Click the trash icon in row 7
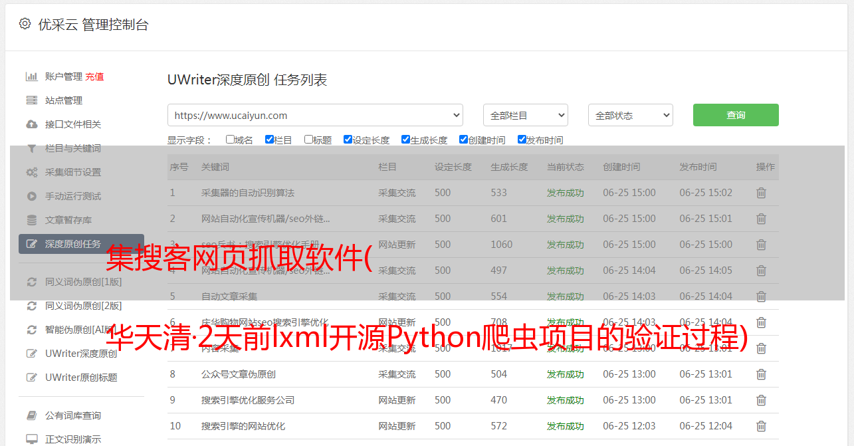This screenshot has height=446, width=854. point(761,348)
